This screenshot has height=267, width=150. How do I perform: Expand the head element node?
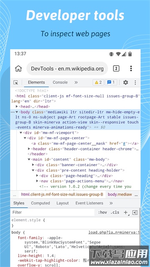click(17, 106)
